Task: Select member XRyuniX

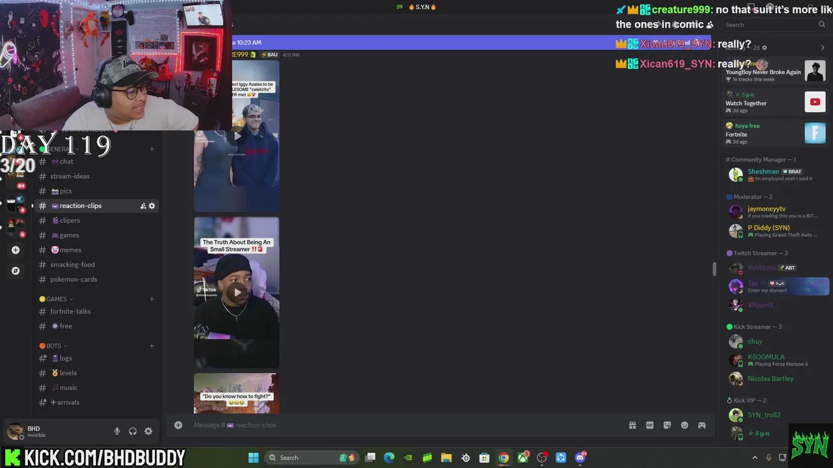Action: pos(776,305)
